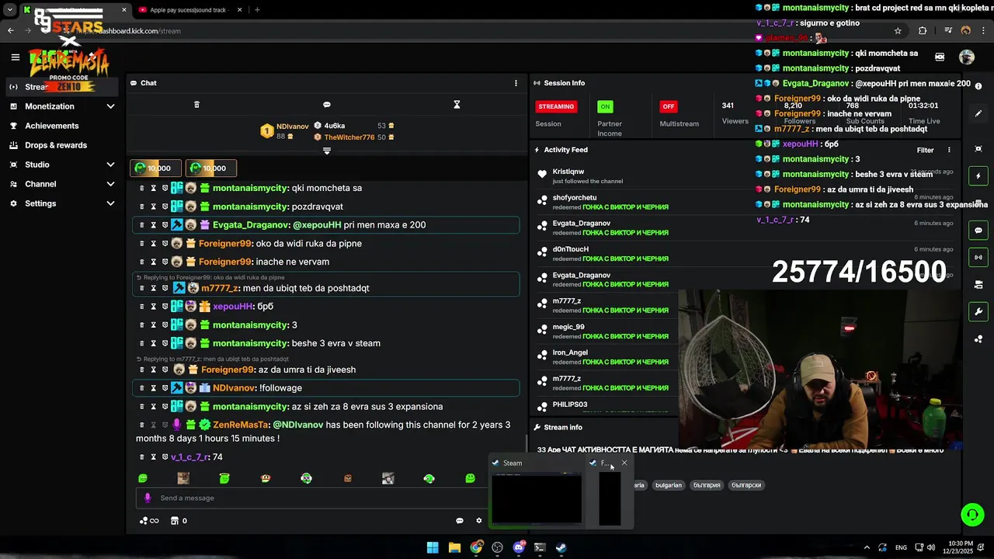This screenshot has height=559, width=994.
Task: Open Discord from taskbar
Action: pyautogui.click(x=519, y=547)
